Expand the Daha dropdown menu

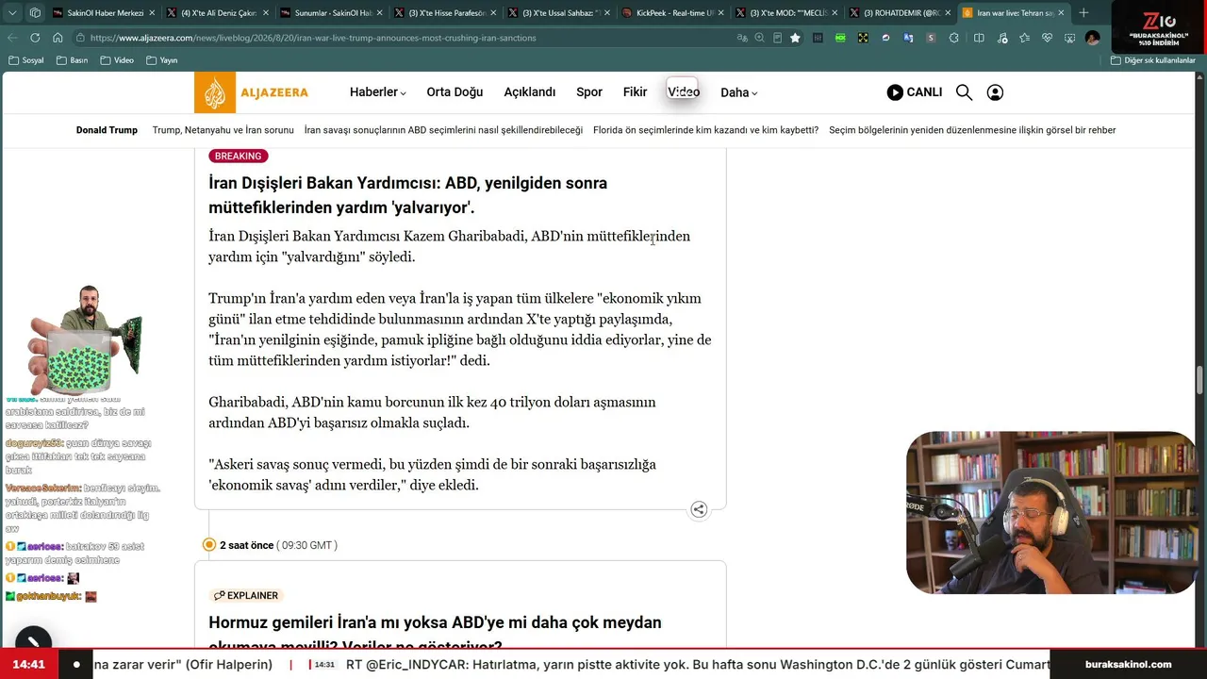point(738,92)
